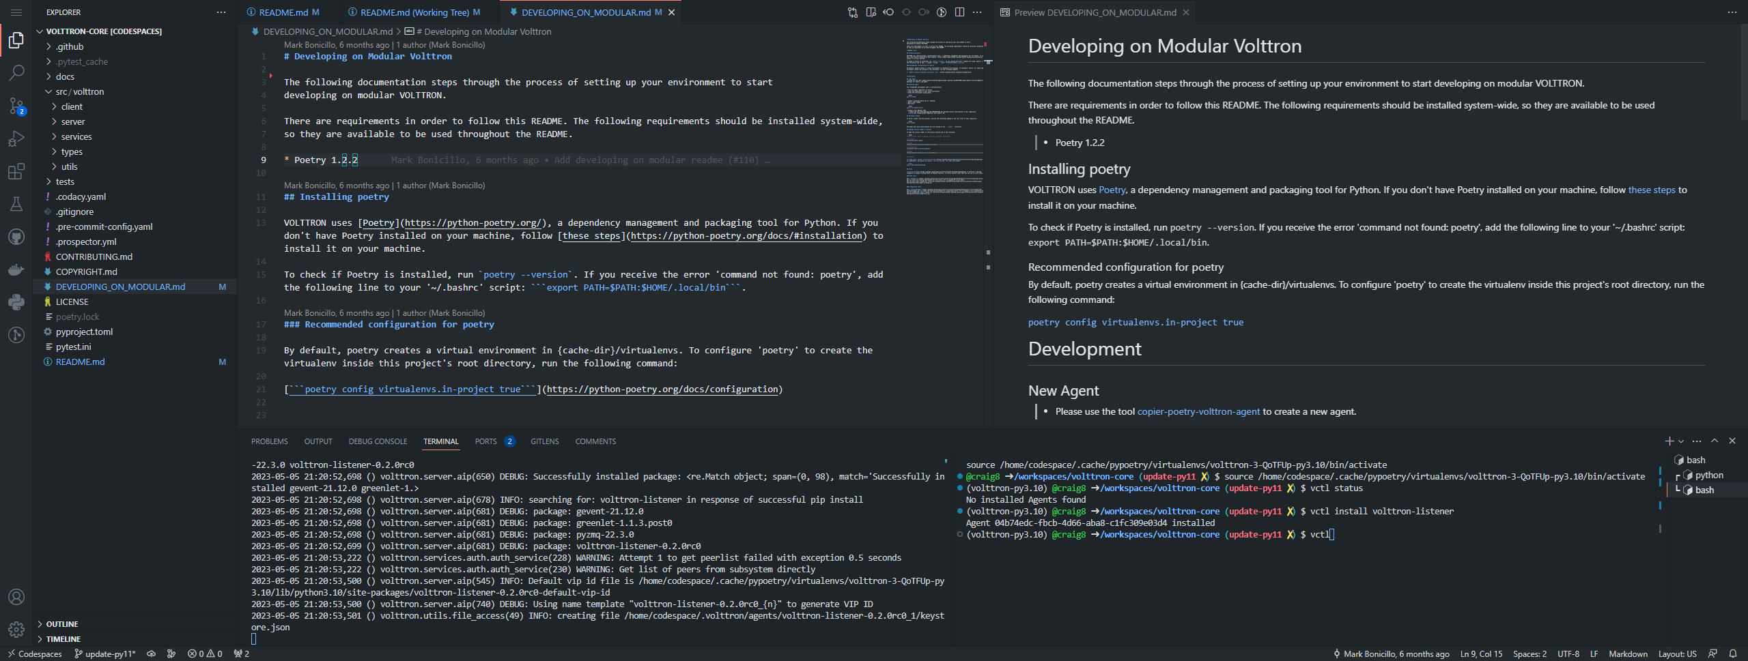Open the Source Control view
The width and height of the screenshot is (1748, 661).
[x=16, y=106]
